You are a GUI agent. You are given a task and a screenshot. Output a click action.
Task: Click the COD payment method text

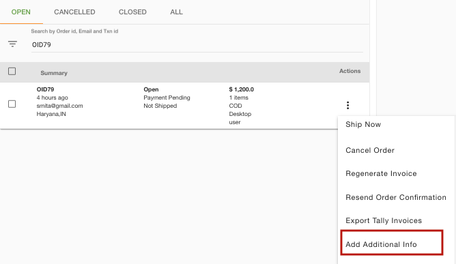[x=236, y=106]
